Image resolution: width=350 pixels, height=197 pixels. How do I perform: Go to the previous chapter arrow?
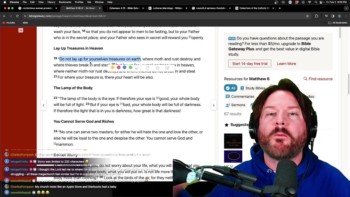pyautogui.click(x=43, y=105)
